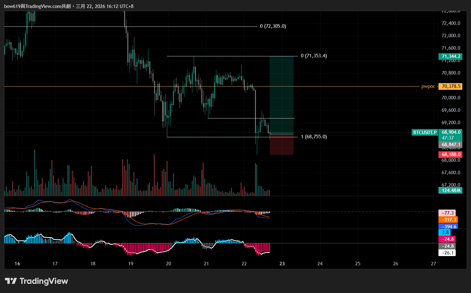Click the blue -394.6 indicator value tag
The height and width of the screenshot is (293, 471).
point(448,226)
